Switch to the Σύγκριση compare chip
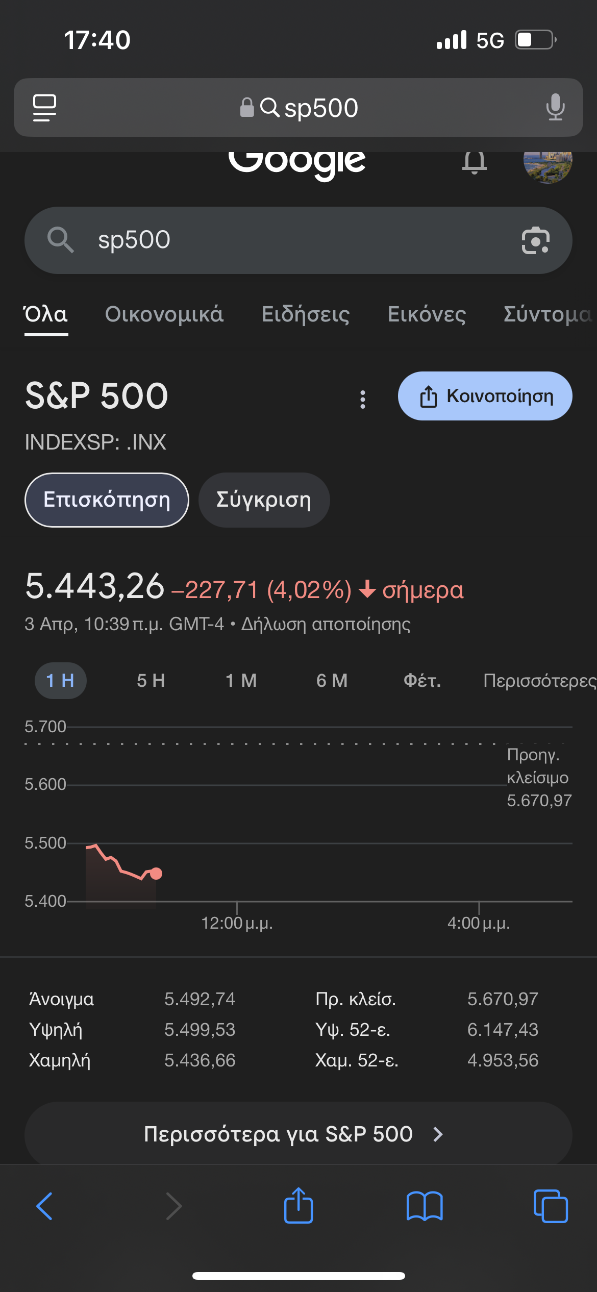597x1292 pixels. pyautogui.click(x=264, y=500)
